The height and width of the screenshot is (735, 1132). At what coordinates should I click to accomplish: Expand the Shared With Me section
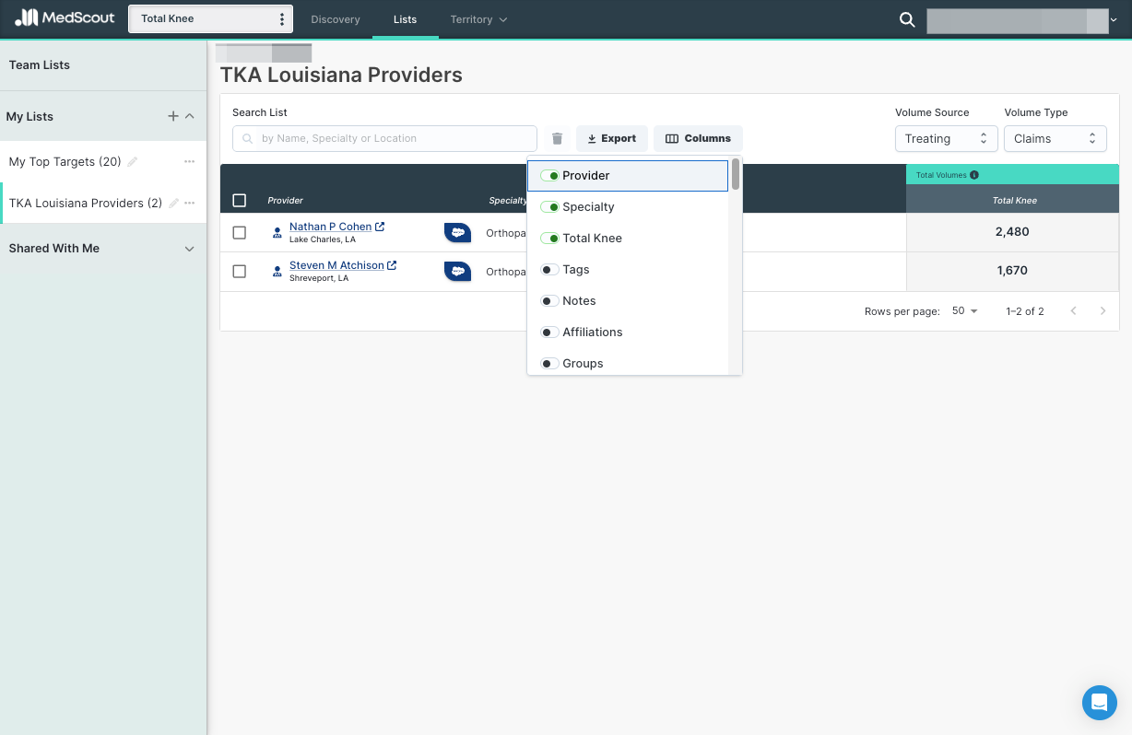click(190, 249)
